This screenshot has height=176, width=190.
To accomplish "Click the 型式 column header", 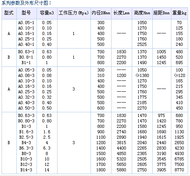I will click(x=9, y=13).
